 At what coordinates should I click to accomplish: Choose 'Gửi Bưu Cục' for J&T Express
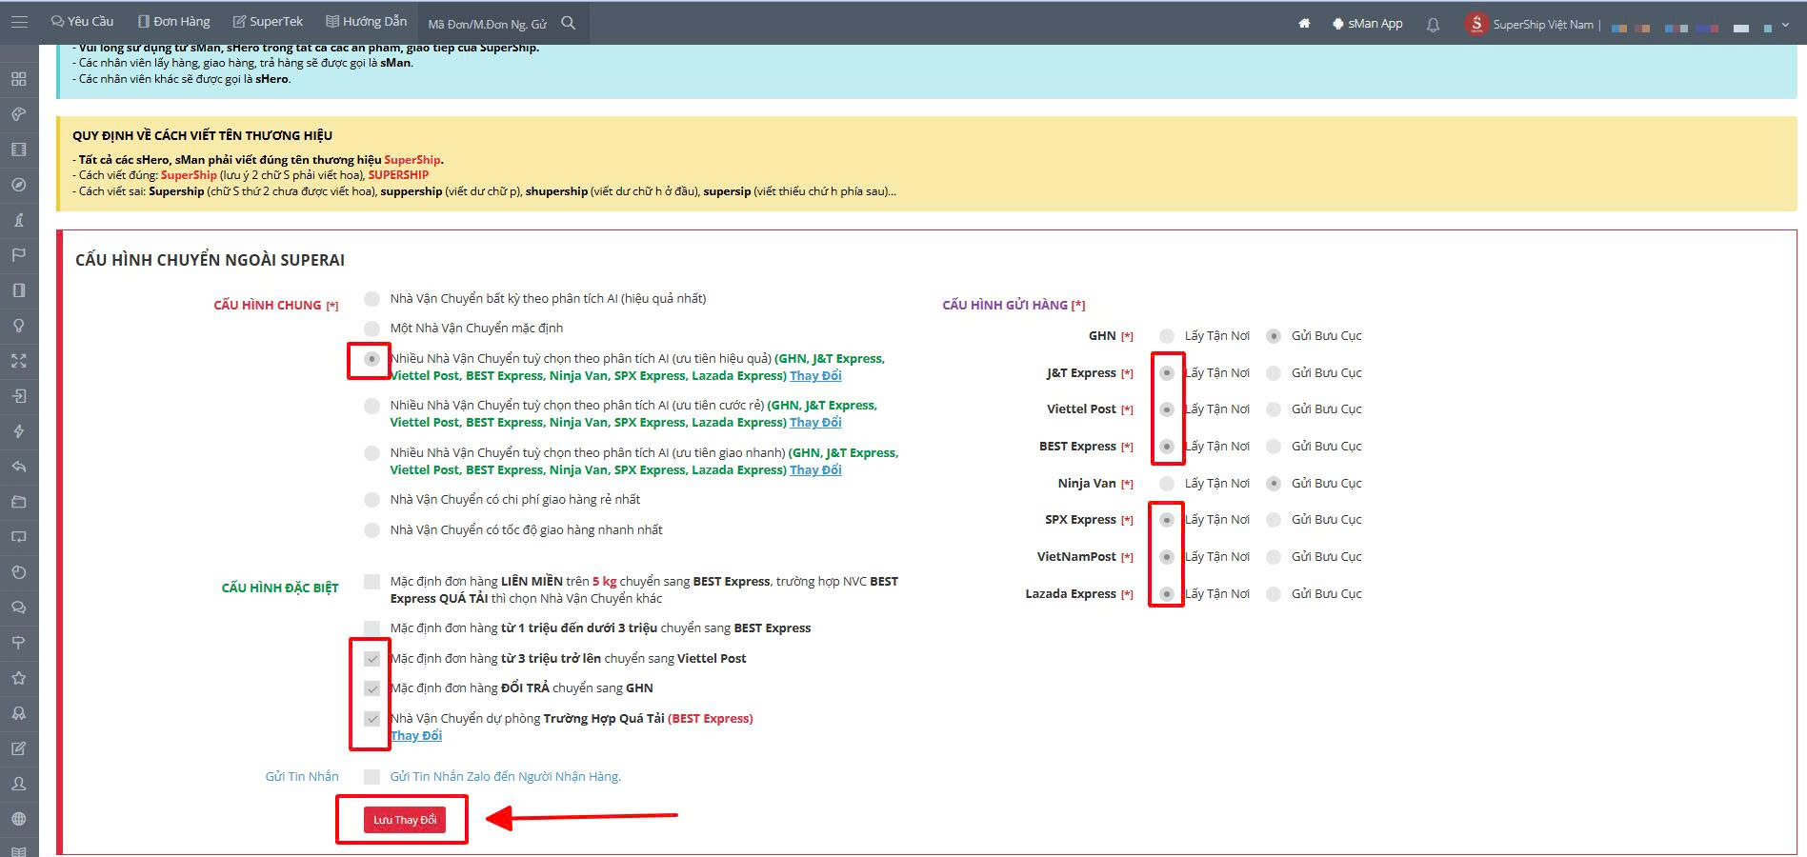point(1274,373)
